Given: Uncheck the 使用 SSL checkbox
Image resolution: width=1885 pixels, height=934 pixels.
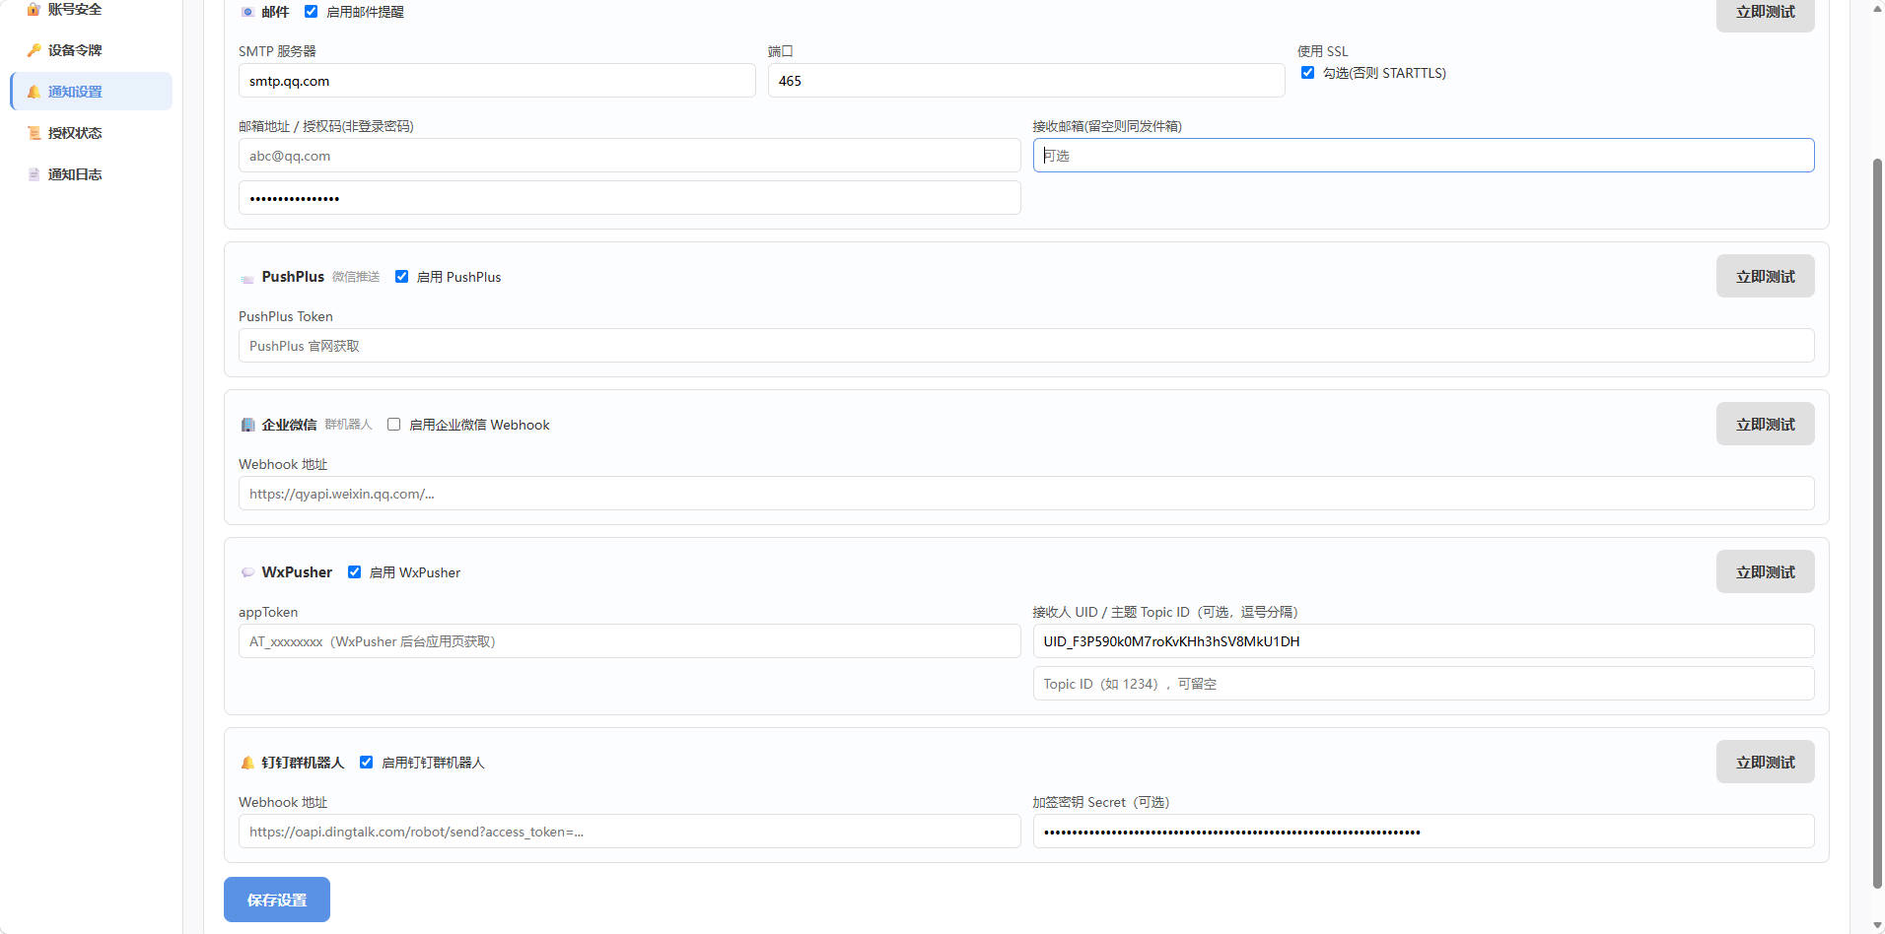Looking at the screenshot, I should [1307, 73].
